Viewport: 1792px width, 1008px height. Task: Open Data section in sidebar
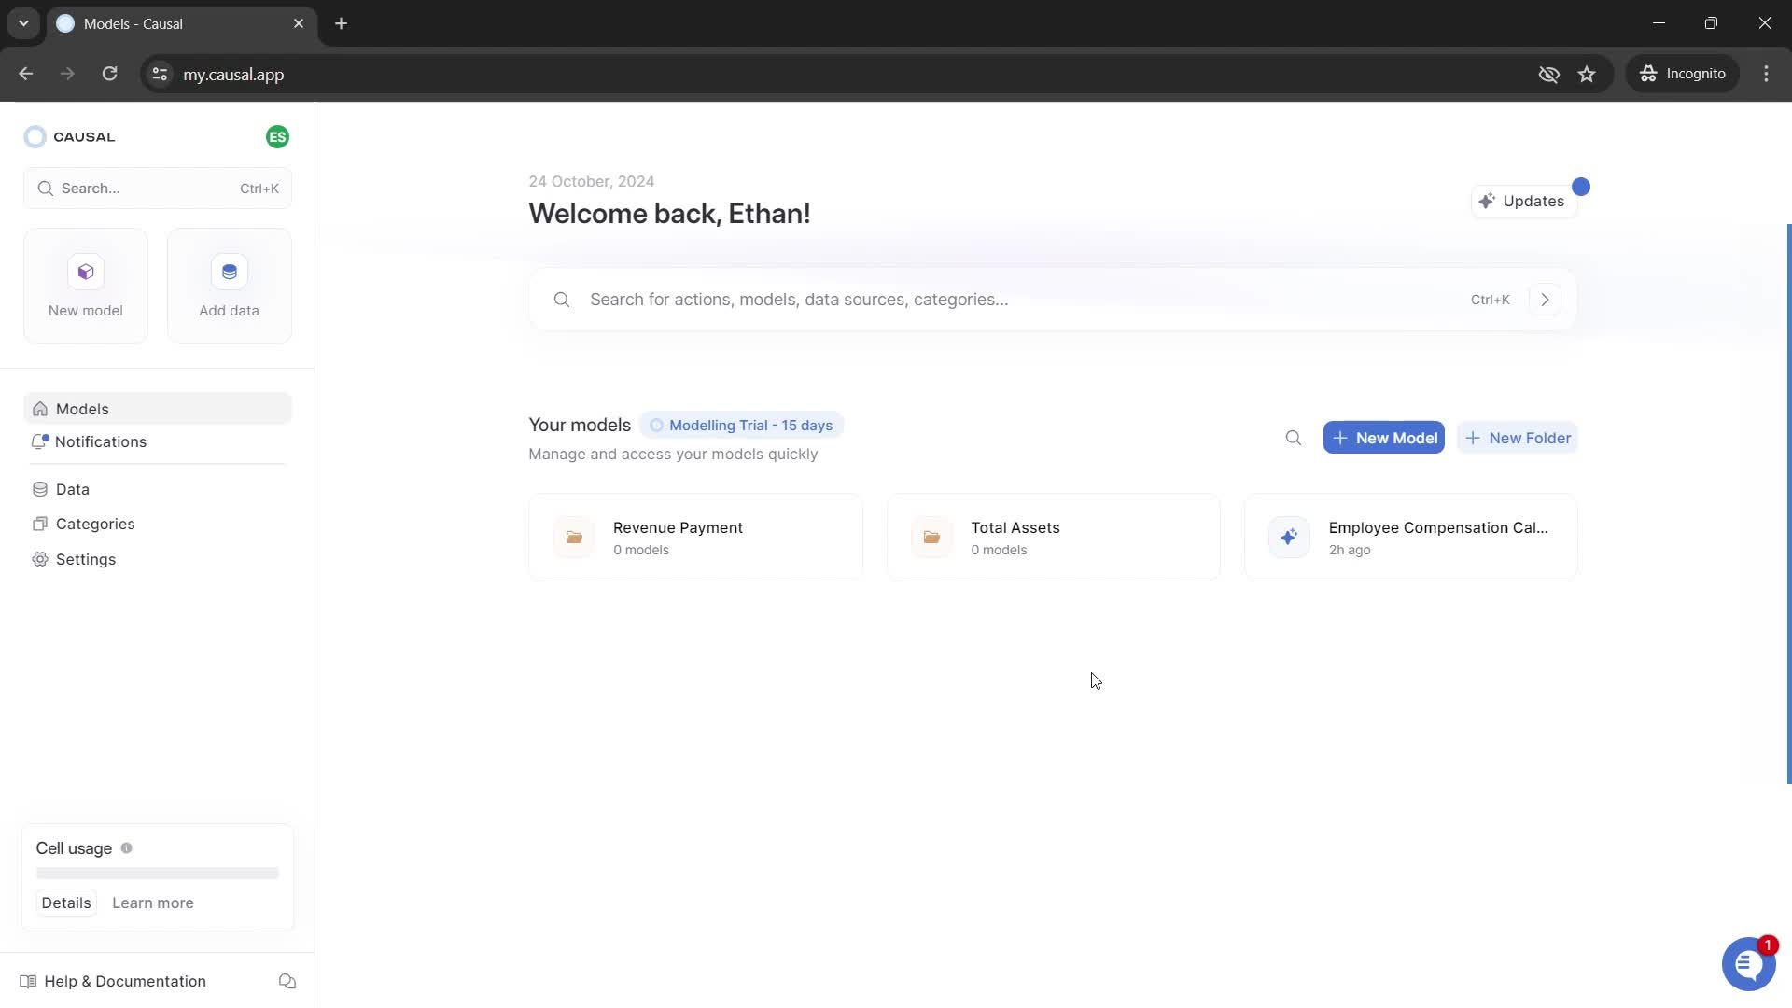73,489
